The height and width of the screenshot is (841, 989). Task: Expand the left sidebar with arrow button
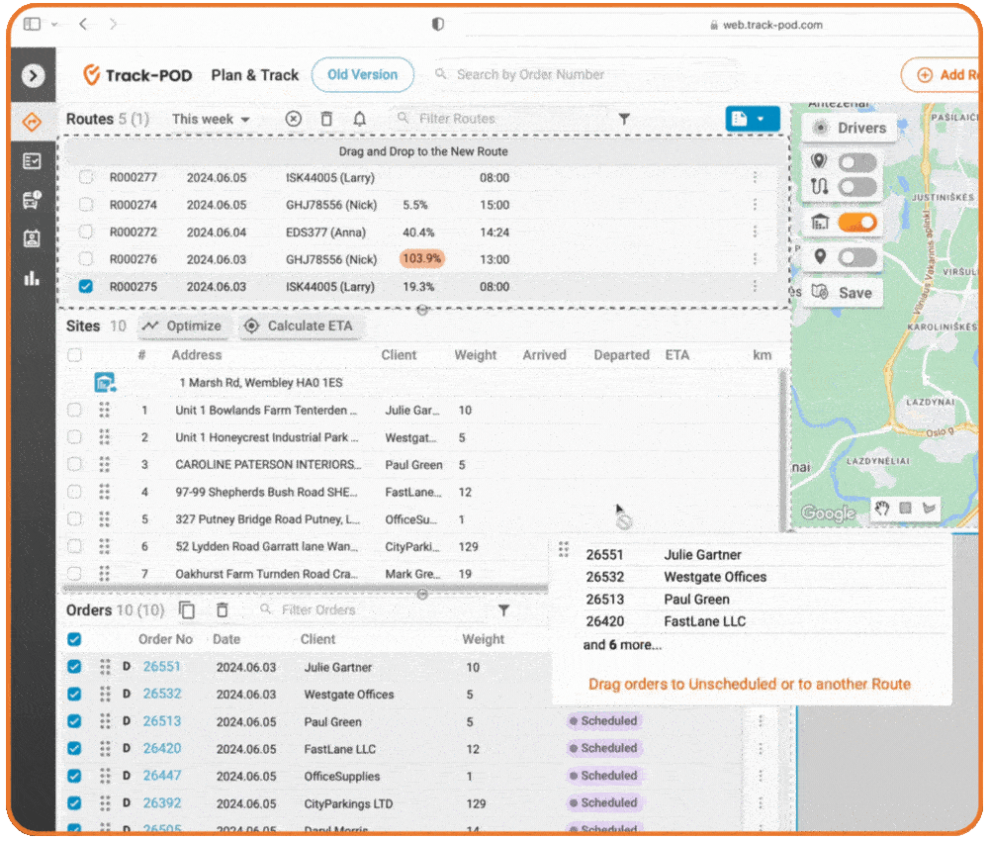point(34,75)
